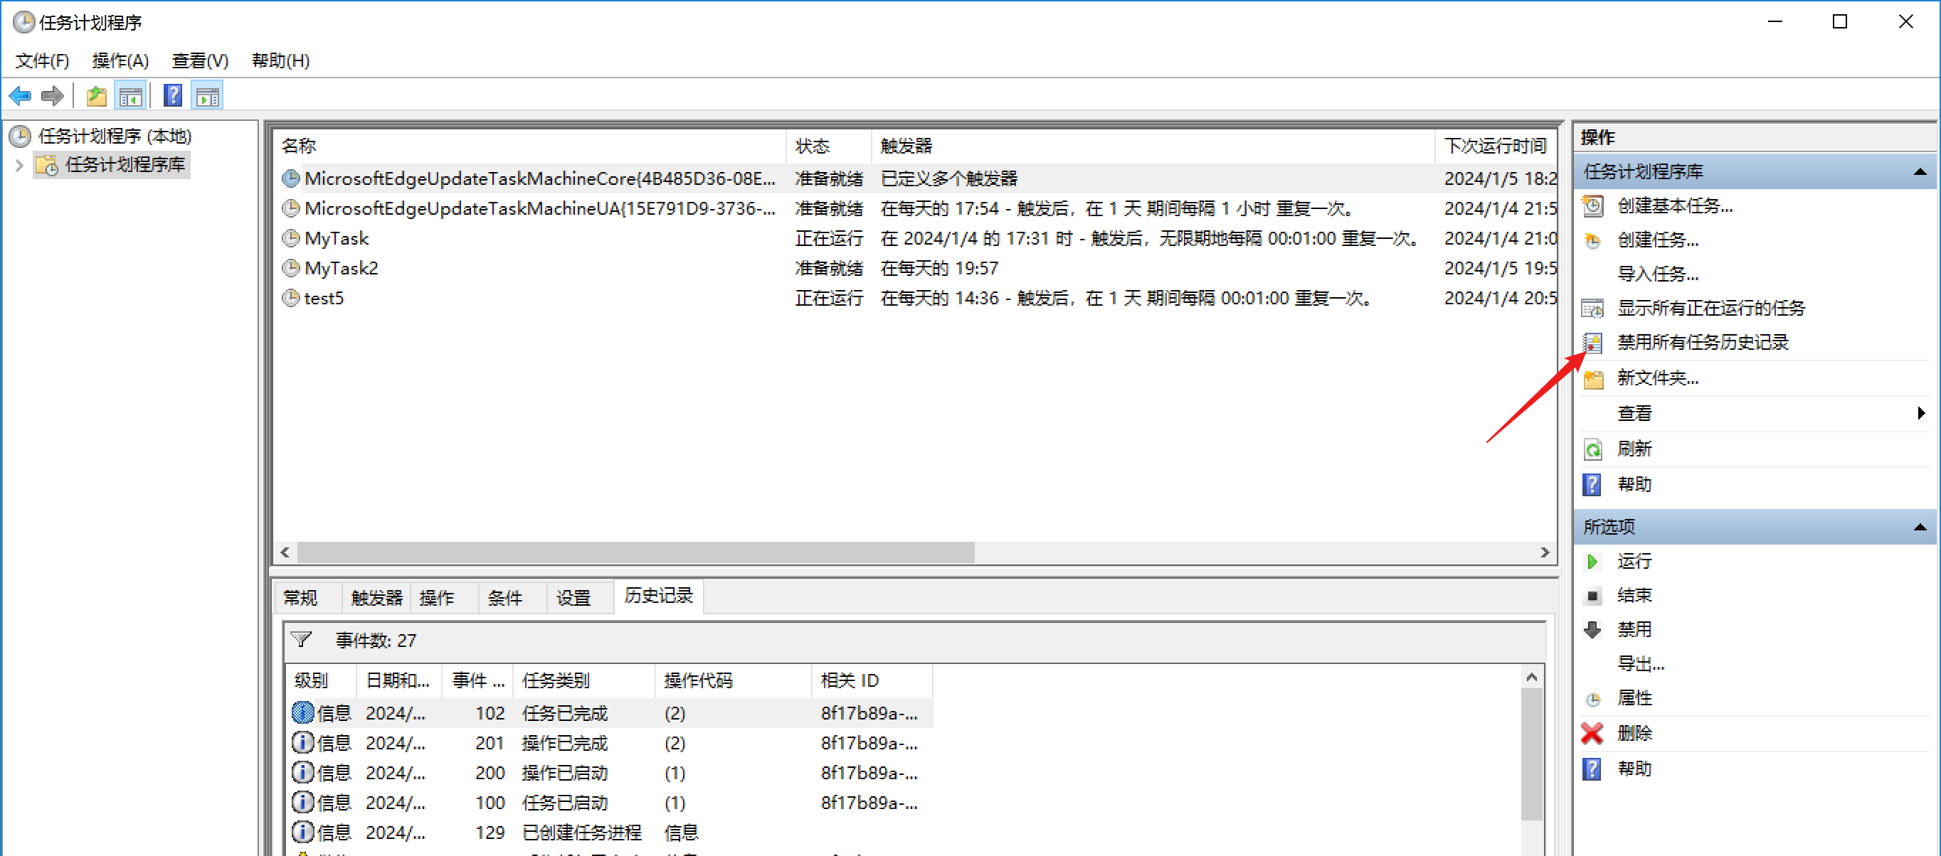Click the back navigation arrow in toolbar
The image size is (1941, 856).
20,95
